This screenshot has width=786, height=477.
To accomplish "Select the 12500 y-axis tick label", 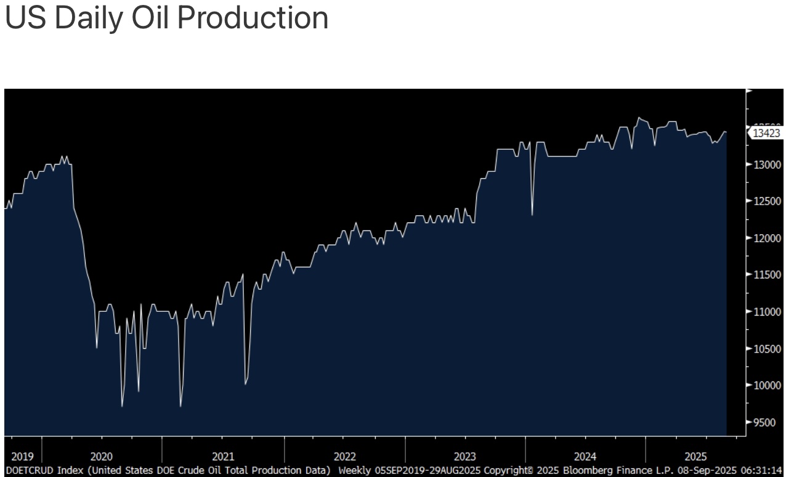I will [766, 202].
